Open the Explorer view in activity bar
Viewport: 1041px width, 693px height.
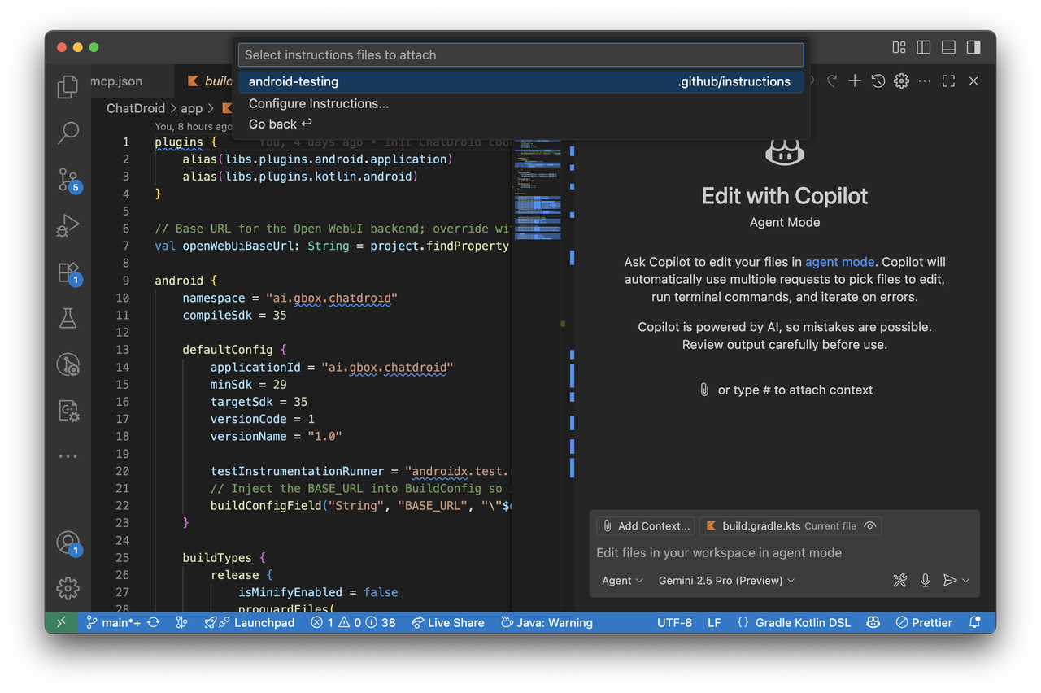click(68, 87)
